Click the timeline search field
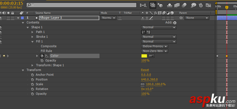 pyautogui.click(x=82, y=5)
